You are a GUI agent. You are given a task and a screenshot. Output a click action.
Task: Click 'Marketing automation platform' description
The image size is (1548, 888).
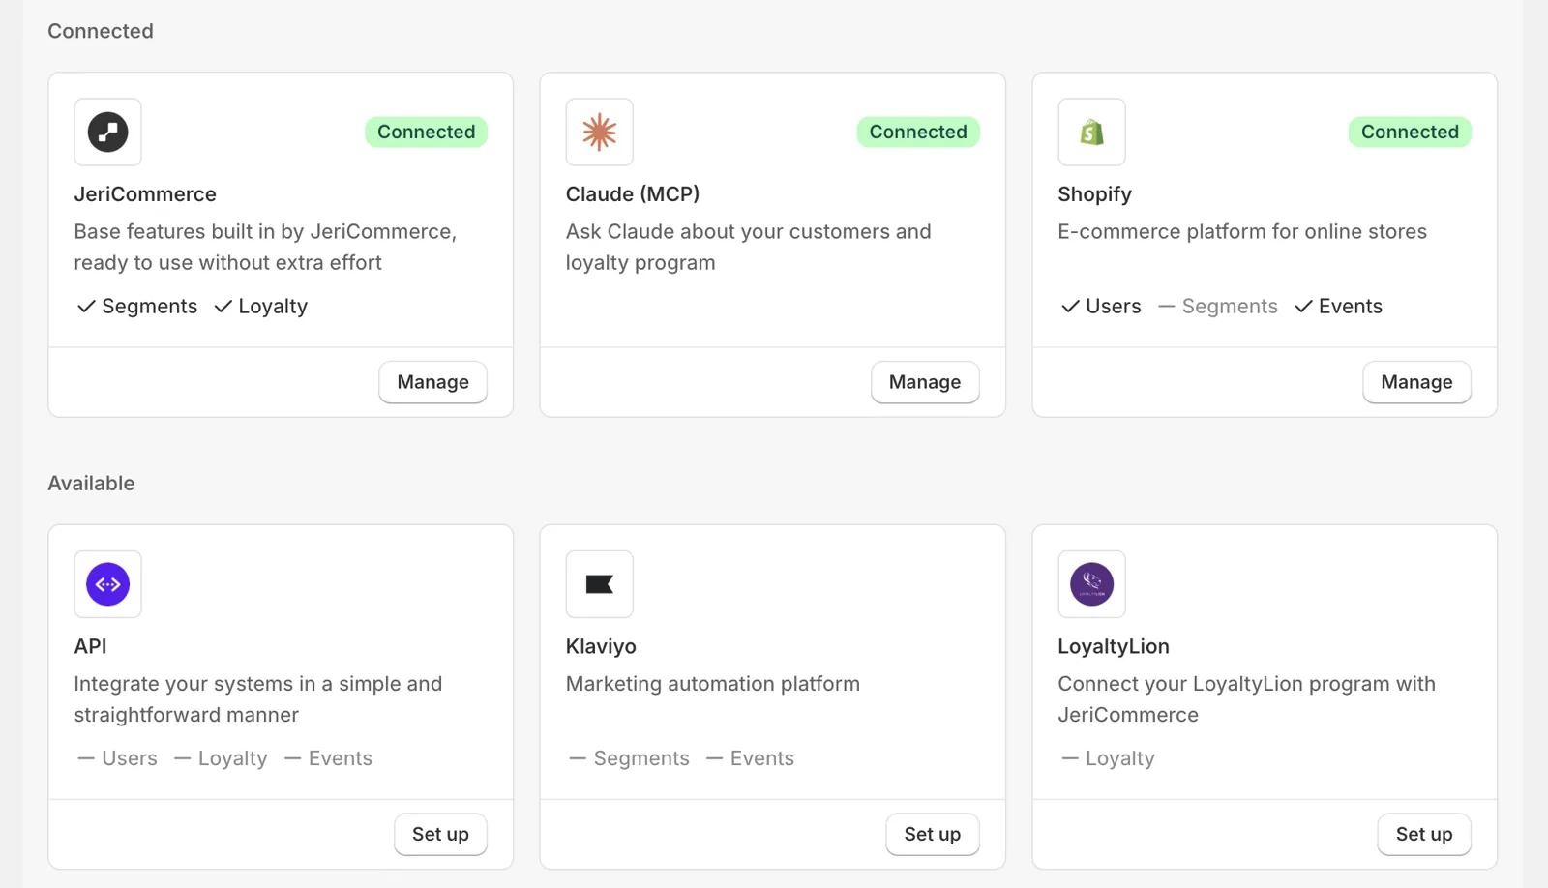(713, 684)
